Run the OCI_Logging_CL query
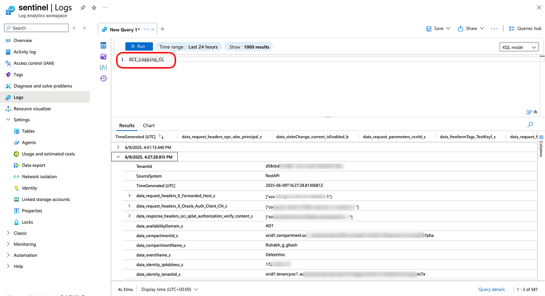The height and width of the screenshot is (296, 545). [x=138, y=46]
